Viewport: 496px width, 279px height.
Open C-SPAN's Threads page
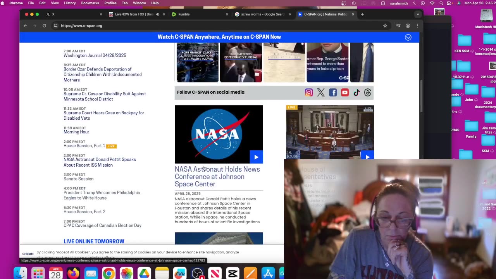tap(368, 93)
